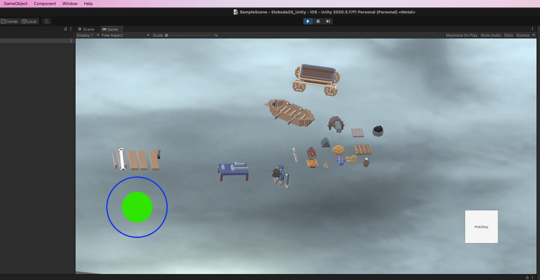
Task: Open the left panel's three-dot menu
Action: coord(71,29)
